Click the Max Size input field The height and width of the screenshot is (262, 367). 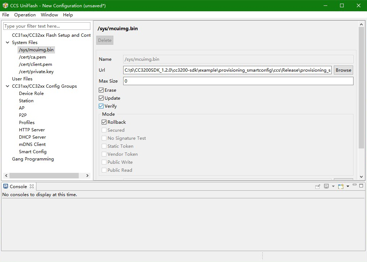click(238, 81)
